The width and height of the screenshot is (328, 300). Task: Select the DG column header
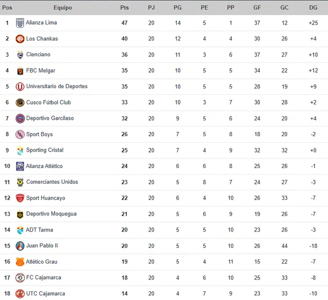[x=313, y=8]
